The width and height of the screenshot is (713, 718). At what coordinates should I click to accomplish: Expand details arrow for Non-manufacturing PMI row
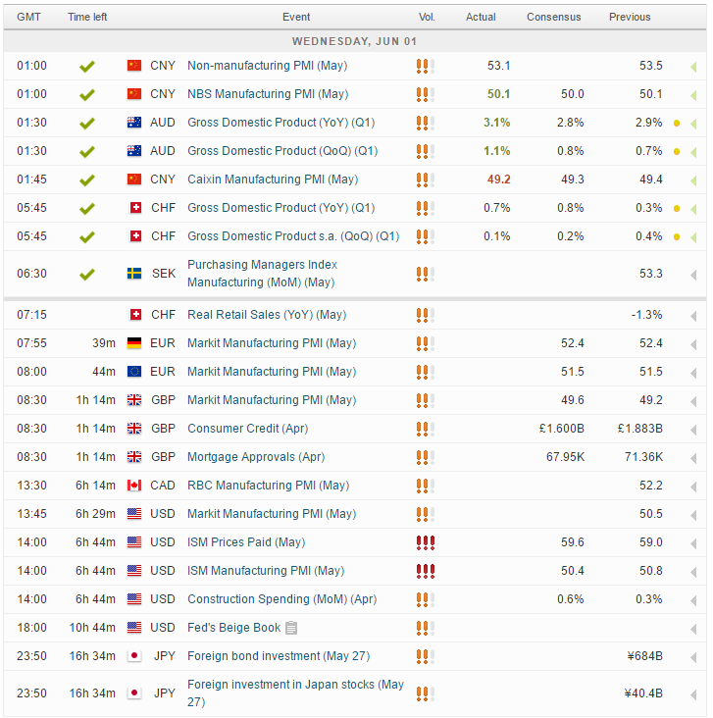[x=693, y=68]
